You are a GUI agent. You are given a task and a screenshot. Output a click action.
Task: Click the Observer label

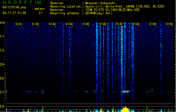pos(57,3)
